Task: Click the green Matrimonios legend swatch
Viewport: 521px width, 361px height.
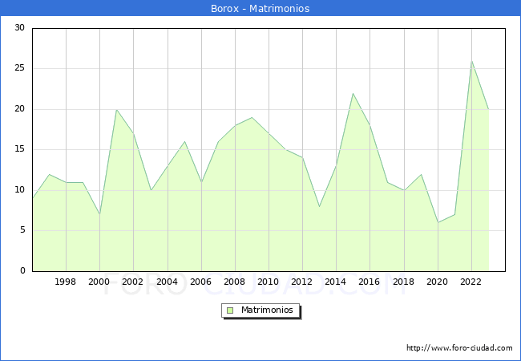Action: pos(230,310)
